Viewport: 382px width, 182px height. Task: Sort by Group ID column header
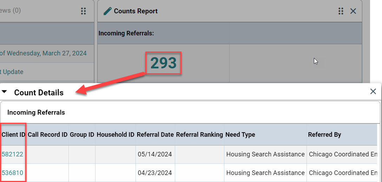[82, 135]
